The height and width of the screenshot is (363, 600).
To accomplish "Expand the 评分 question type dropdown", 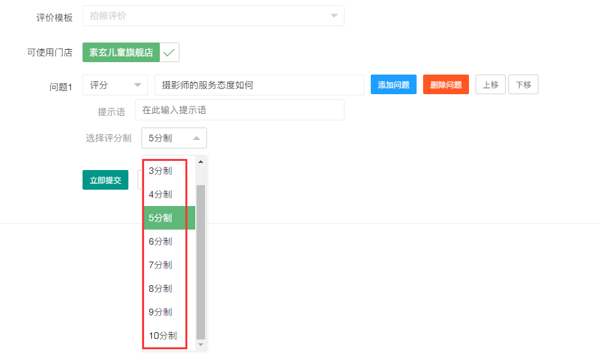I will [x=115, y=85].
